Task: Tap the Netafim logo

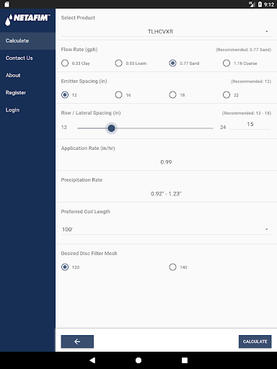Action: [x=27, y=19]
